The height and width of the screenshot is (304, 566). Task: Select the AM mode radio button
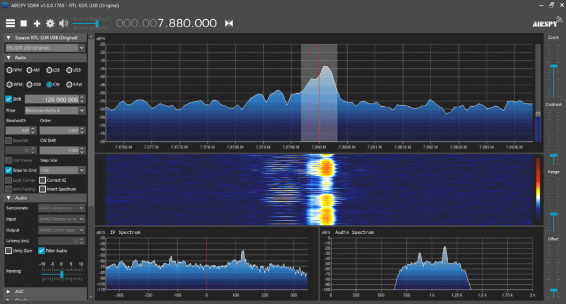(29, 70)
